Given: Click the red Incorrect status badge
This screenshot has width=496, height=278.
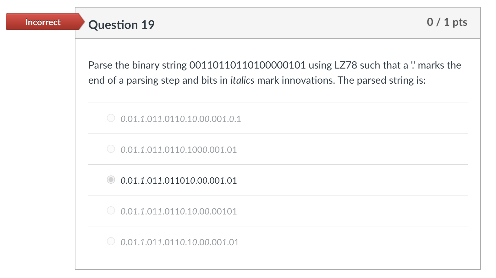Looking at the screenshot, I should [42, 22].
